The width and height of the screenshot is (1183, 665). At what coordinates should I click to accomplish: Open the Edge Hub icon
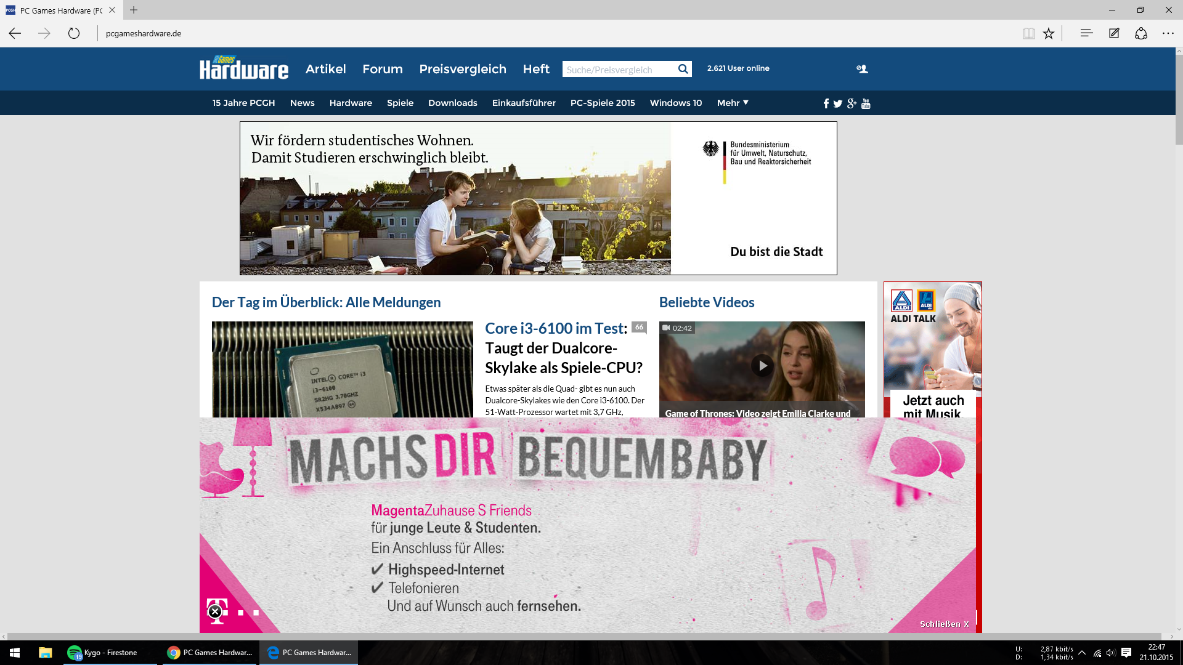1086,33
